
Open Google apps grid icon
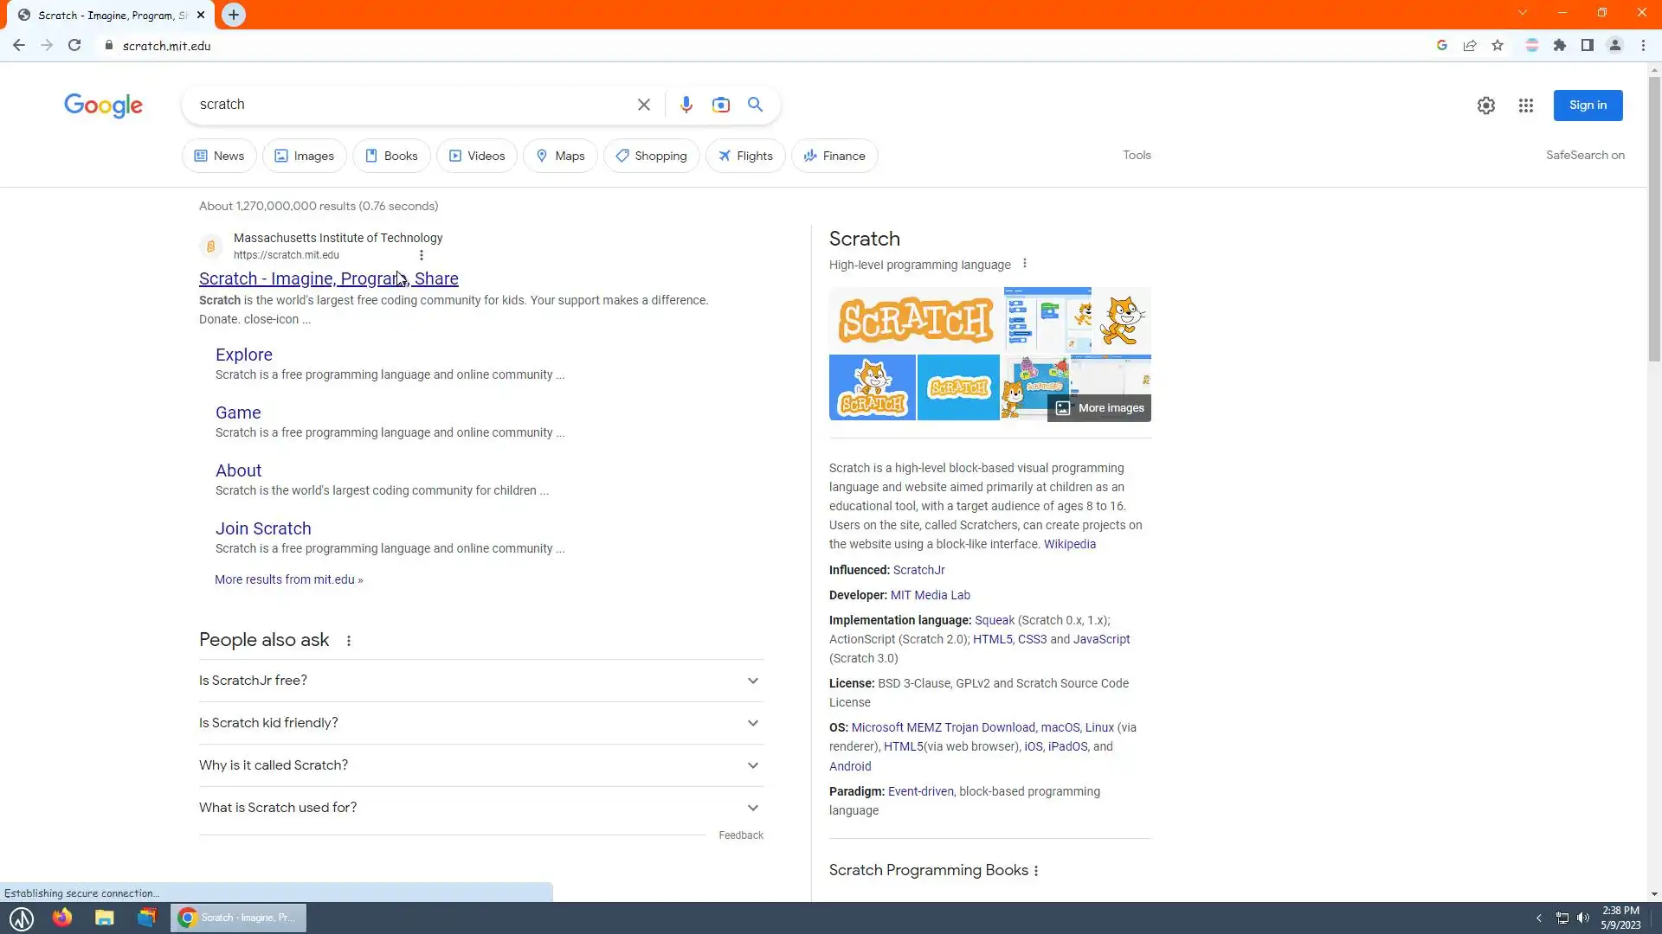pos(1525,106)
